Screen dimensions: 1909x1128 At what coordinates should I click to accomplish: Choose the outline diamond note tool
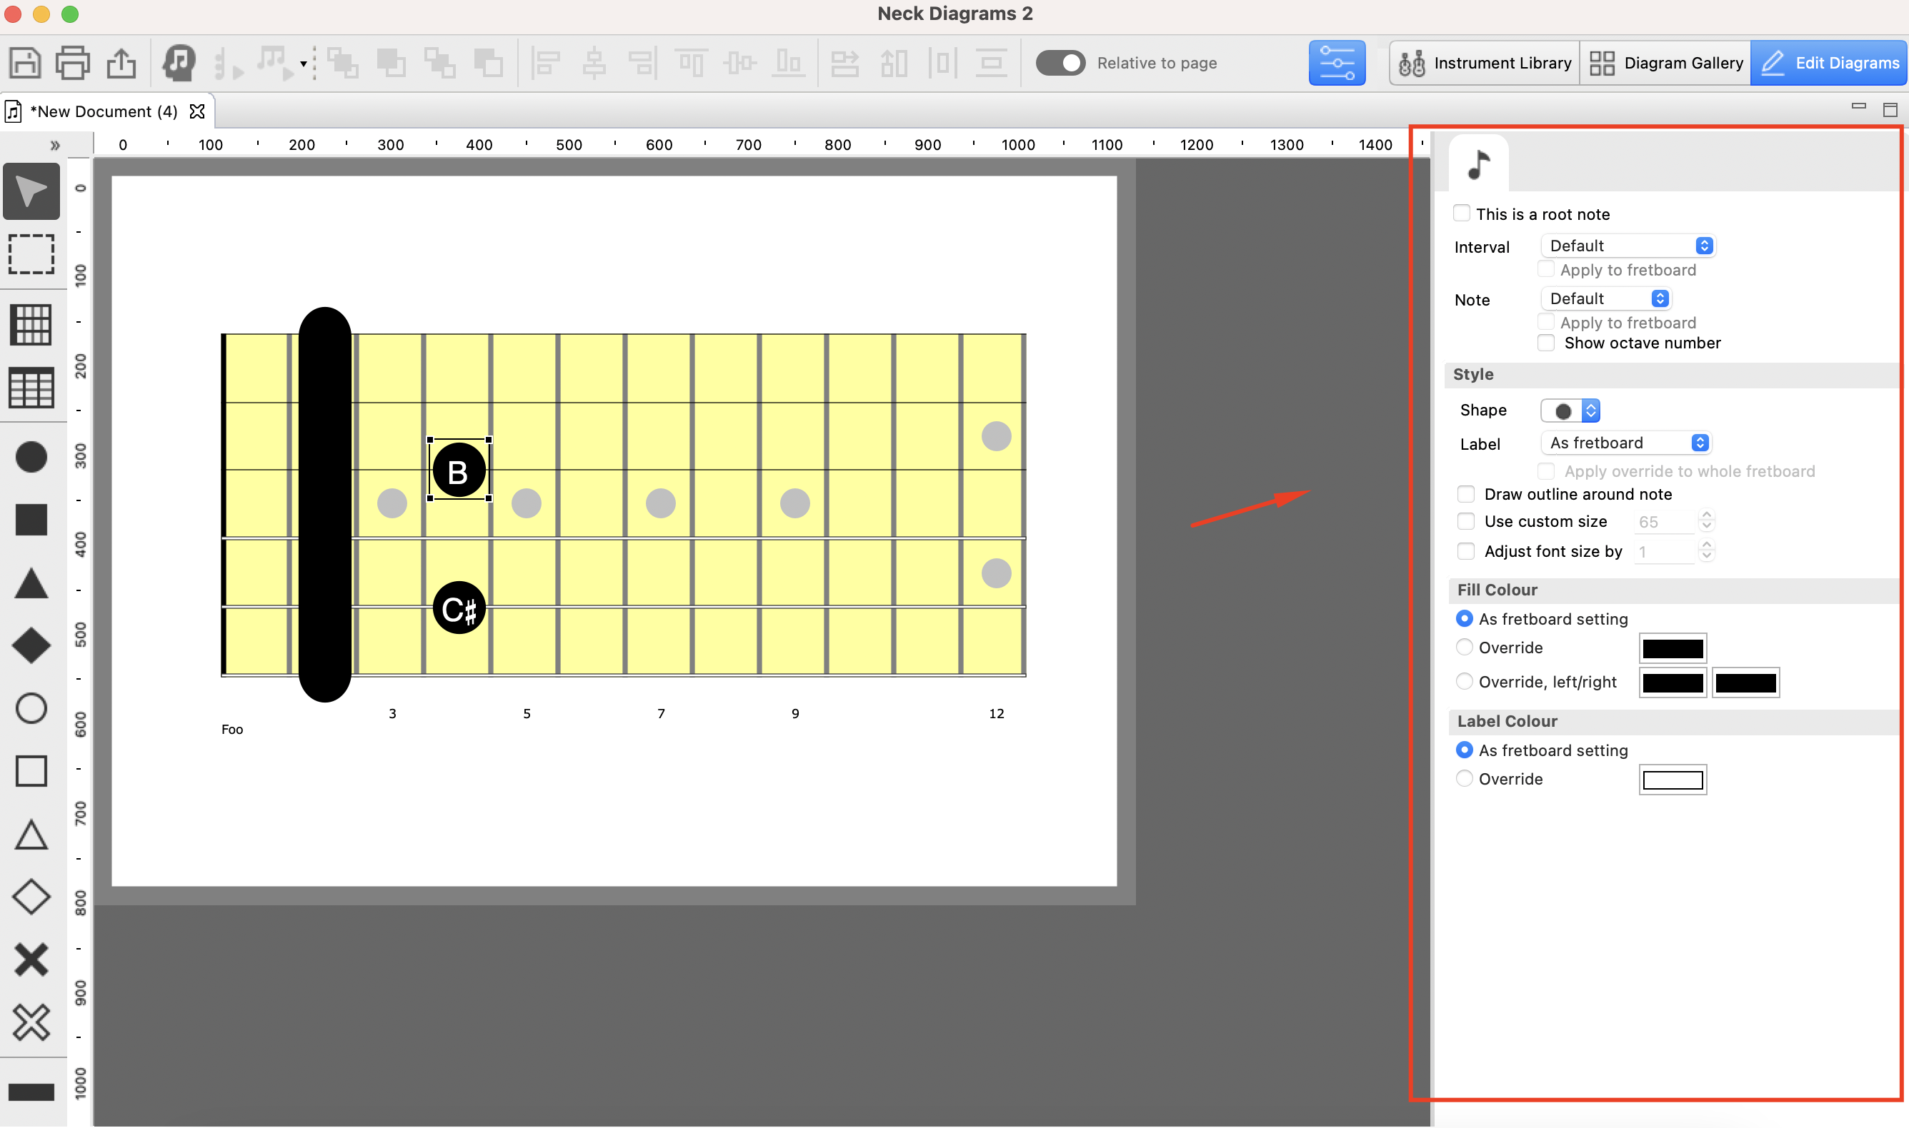pyautogui.click(x=31, y=897)
